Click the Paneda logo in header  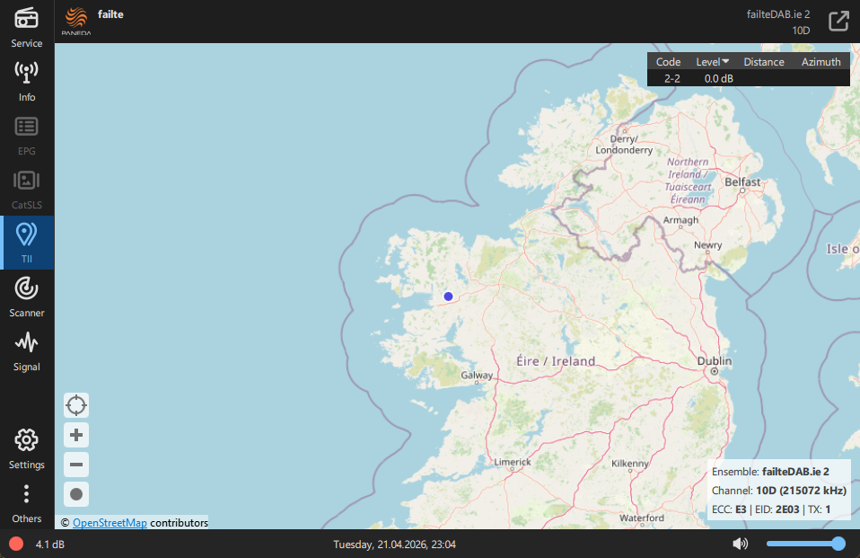pos(76,21)
